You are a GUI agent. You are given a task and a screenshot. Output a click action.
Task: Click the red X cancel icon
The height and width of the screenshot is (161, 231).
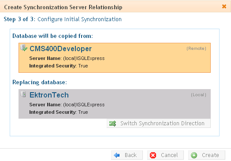coord(153,155)
